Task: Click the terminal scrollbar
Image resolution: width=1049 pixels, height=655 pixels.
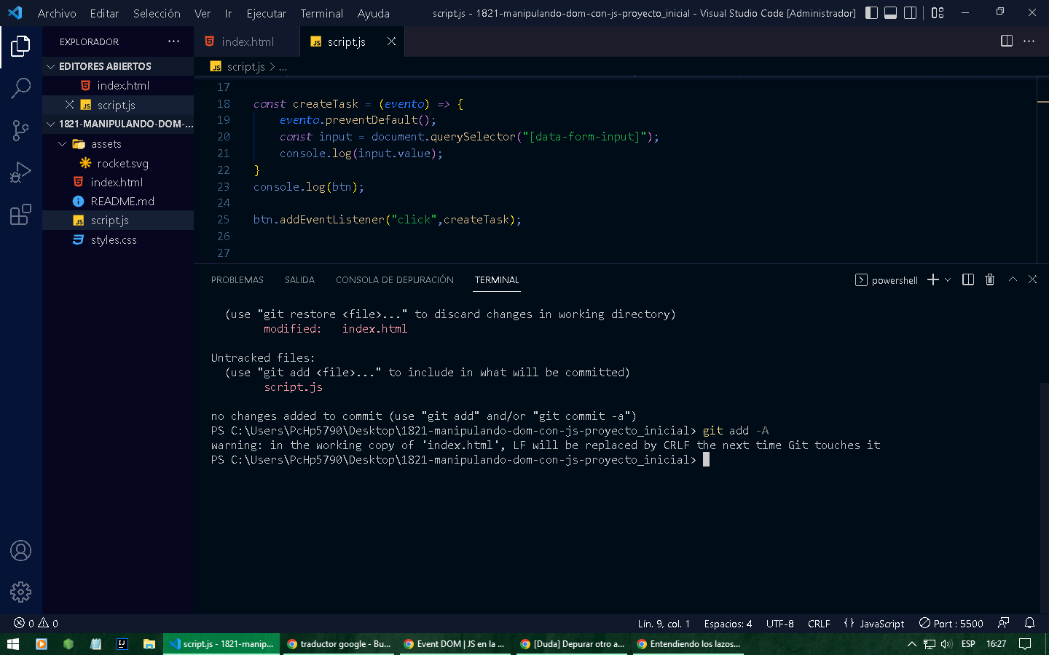Action: point(1044,497)
